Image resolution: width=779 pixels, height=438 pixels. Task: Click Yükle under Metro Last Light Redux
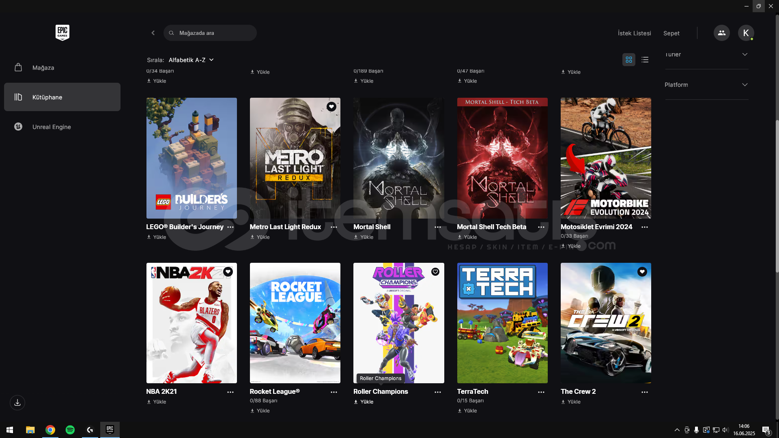[260, 237]
